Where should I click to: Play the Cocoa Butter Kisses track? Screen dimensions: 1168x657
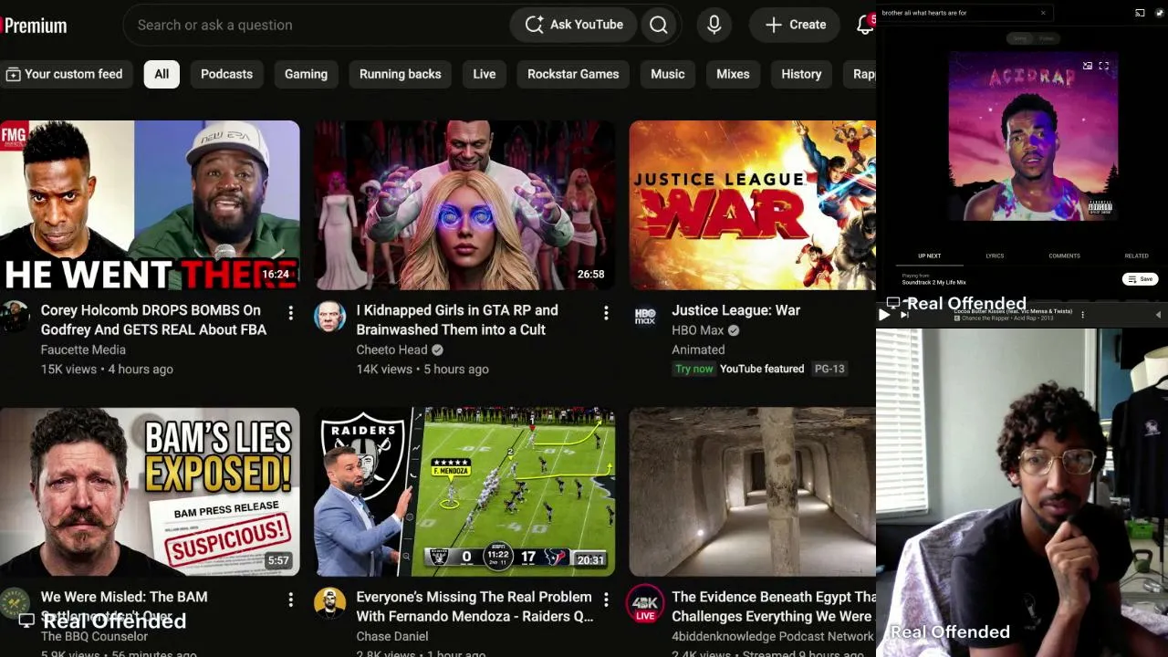pos(883,315)
